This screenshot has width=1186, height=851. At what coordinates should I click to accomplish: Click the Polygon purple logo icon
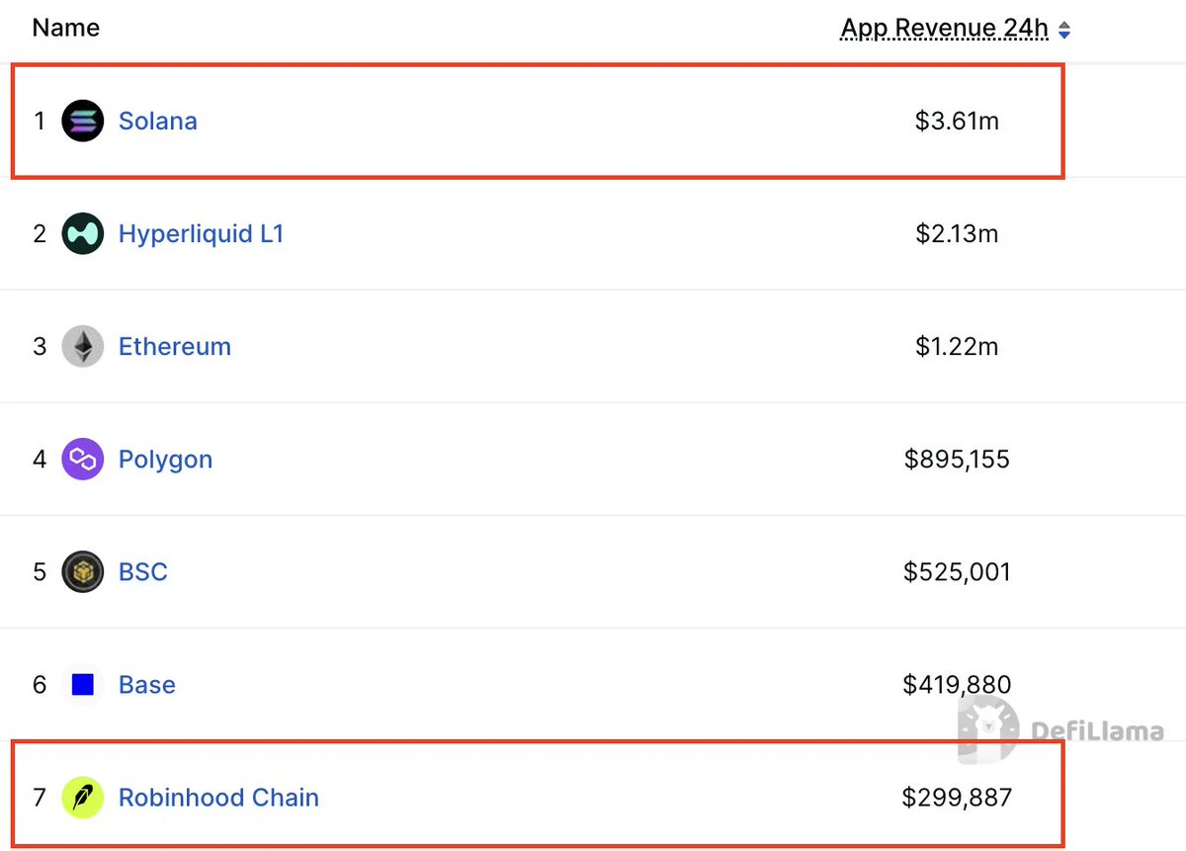[x=83, y=460]
